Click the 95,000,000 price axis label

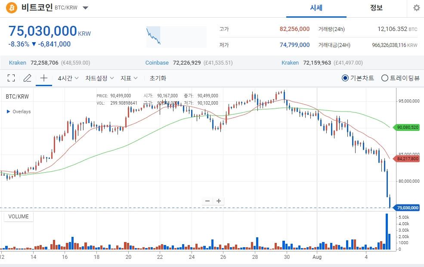409,101
